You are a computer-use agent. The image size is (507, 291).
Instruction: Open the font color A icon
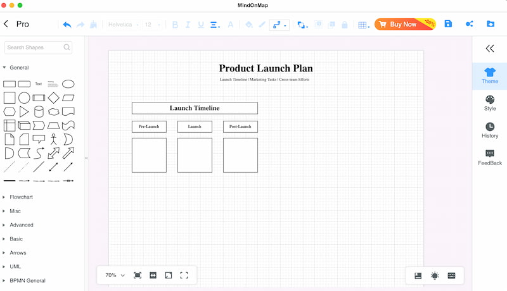[x=231, y=25]
